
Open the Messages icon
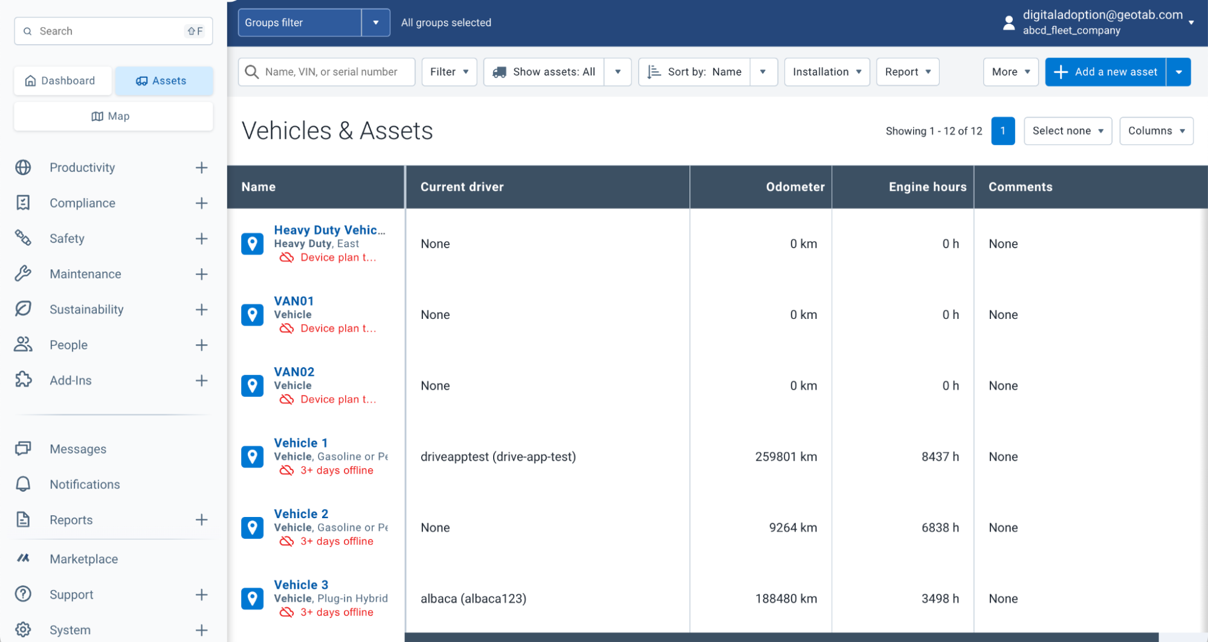(x=23, y=449)
